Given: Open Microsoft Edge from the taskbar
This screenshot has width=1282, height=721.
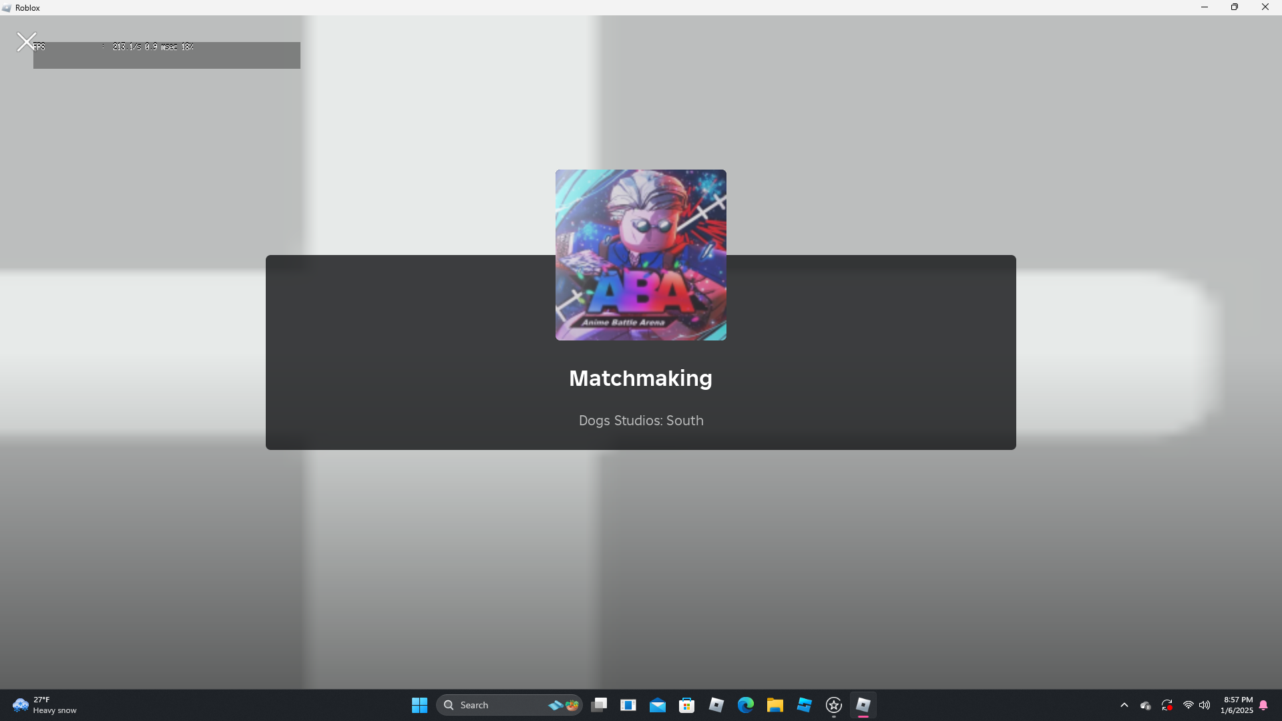Looking at the screenshot, I should (x=745, y=705).
